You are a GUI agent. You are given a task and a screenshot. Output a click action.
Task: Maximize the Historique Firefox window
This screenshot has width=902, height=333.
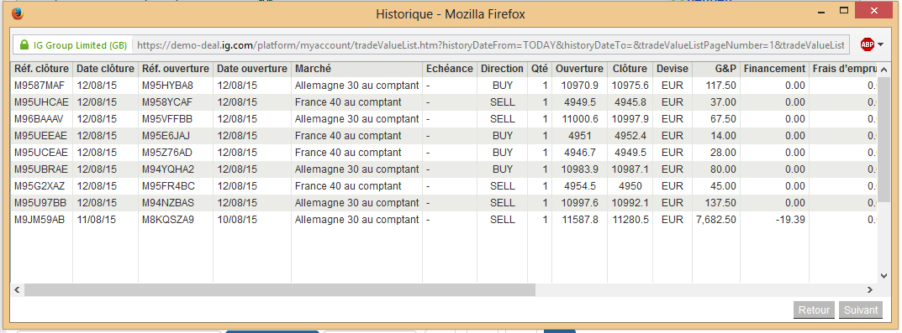pyautogui.click(x=845, y=10)
